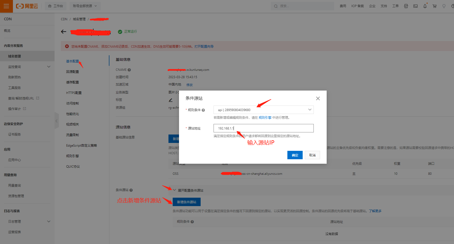454x244 pixels.
Task: Focus the 源站地址 input field
Action: coord(263,128)
